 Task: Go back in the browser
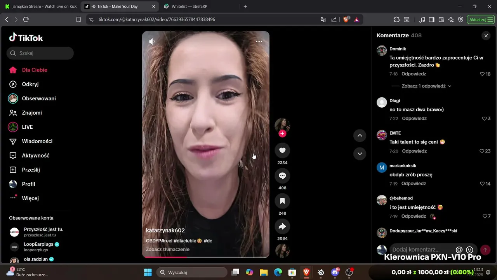(x=7, y=19)
